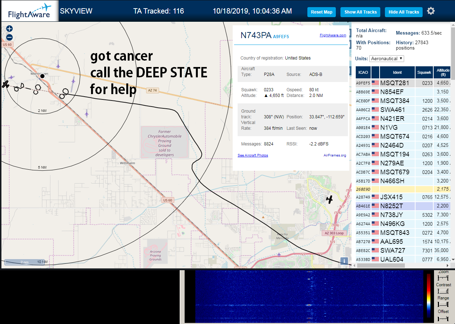Adjust the waterfall Offset slider
The height and width of the screenshot is (324, 455).
point(443,318)
